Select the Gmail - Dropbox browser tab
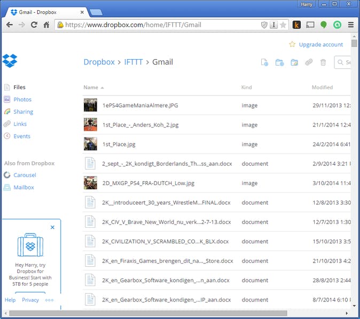The image size is (360, 319). click(46, 12)
